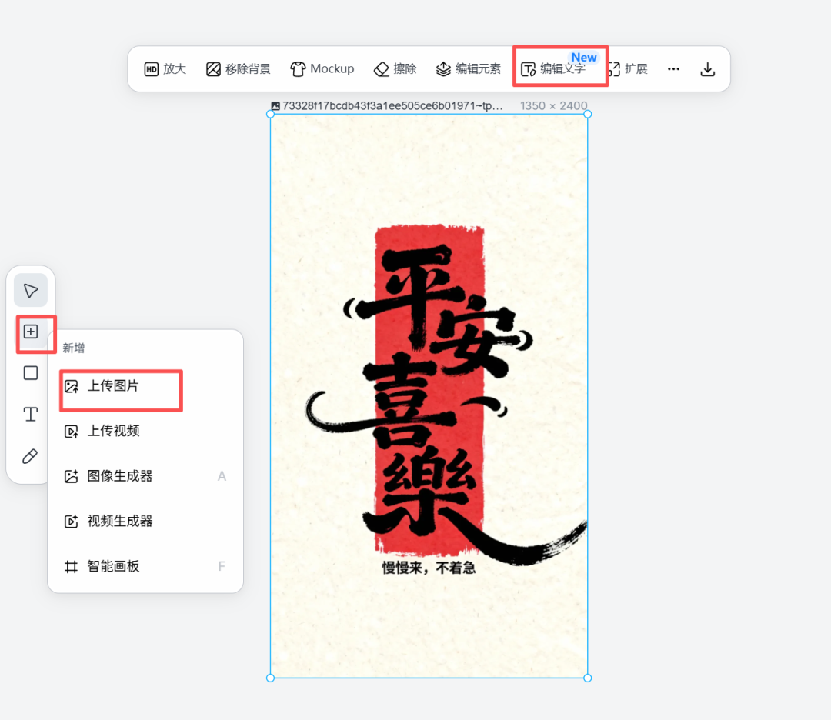The image size is (831, 720).
Task: Open the Mockup tool
Action: 322,68
